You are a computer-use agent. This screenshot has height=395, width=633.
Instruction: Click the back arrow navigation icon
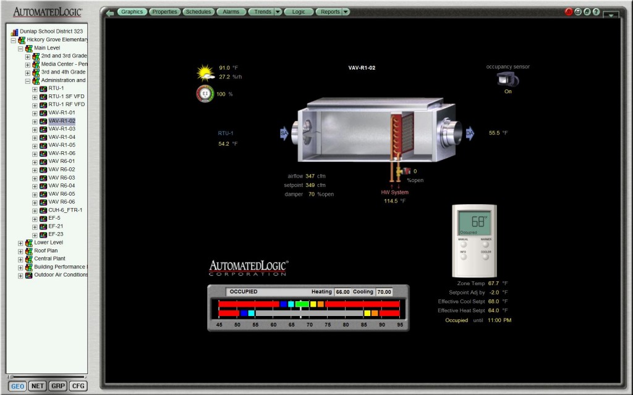pyautogui.click(x=110, y=12)
